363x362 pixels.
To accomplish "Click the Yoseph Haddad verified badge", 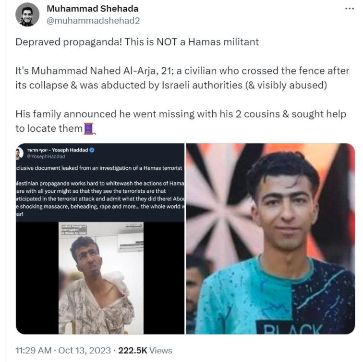I will coord(92,150).
